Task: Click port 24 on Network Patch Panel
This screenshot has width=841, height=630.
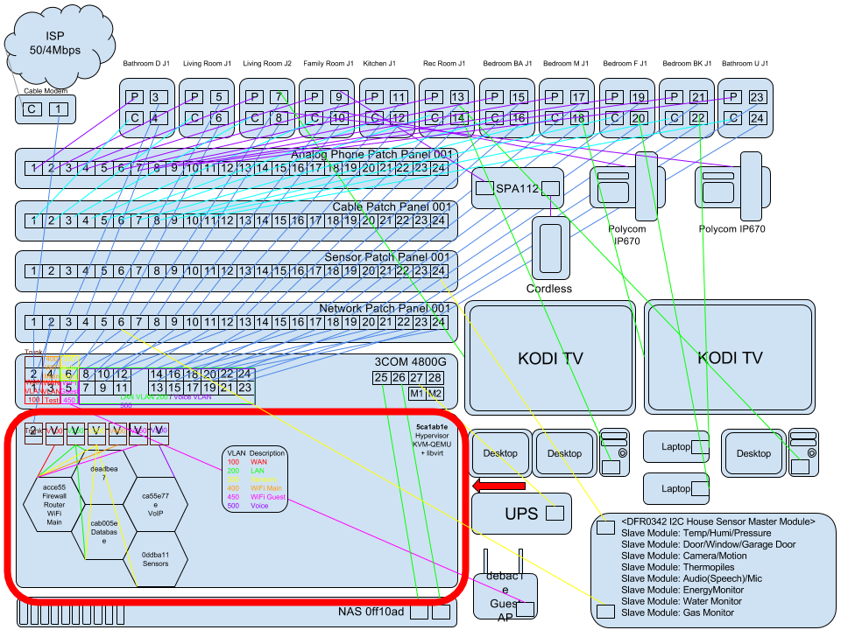Action: [439, 322]
